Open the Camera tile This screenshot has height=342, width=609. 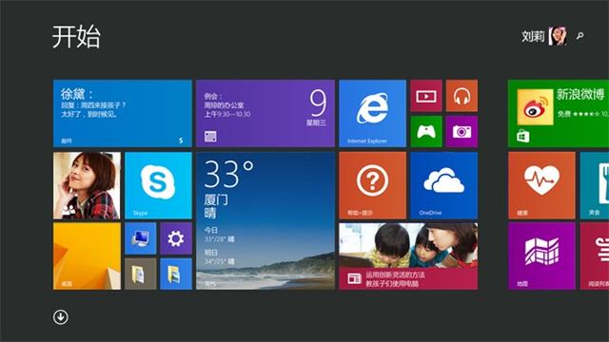point(462,131)
